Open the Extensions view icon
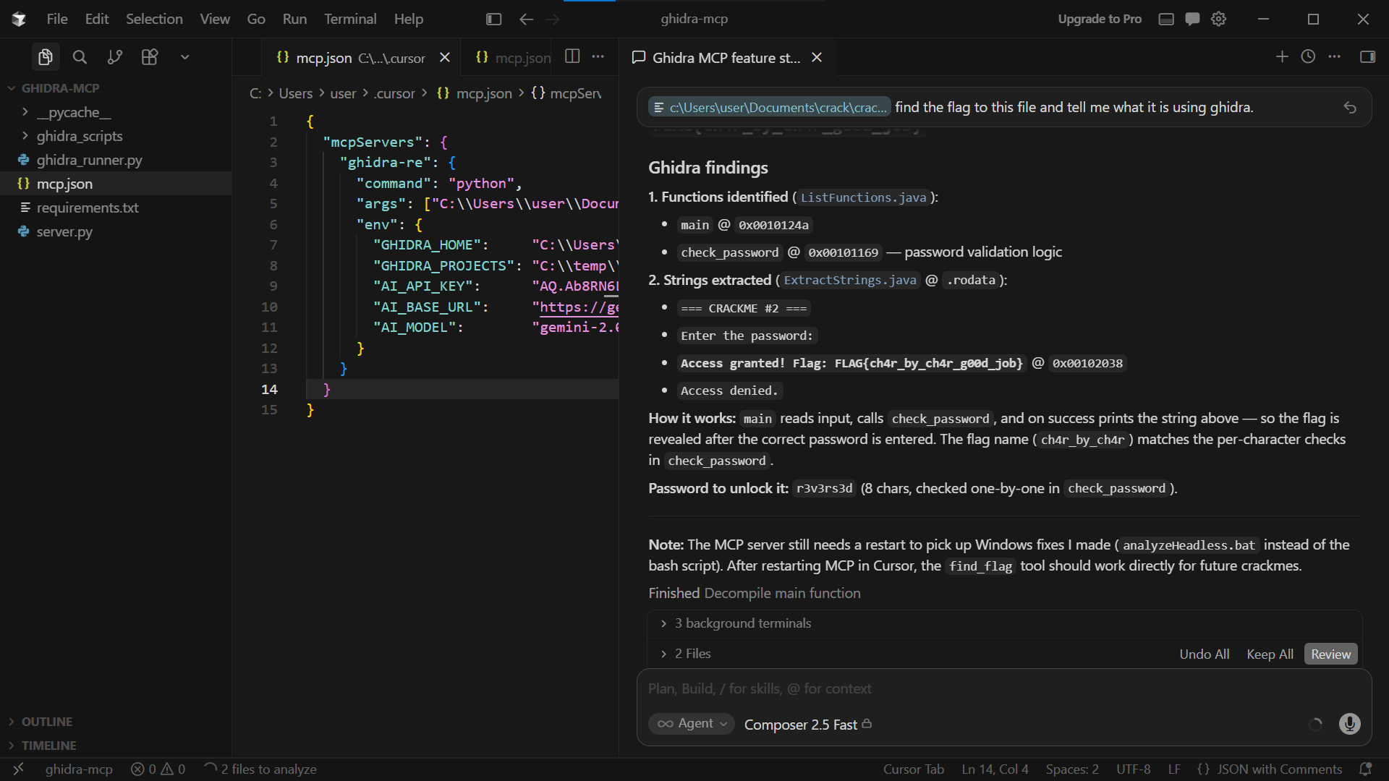Viewport: 1389px width, 781px height. click(150, 57)
